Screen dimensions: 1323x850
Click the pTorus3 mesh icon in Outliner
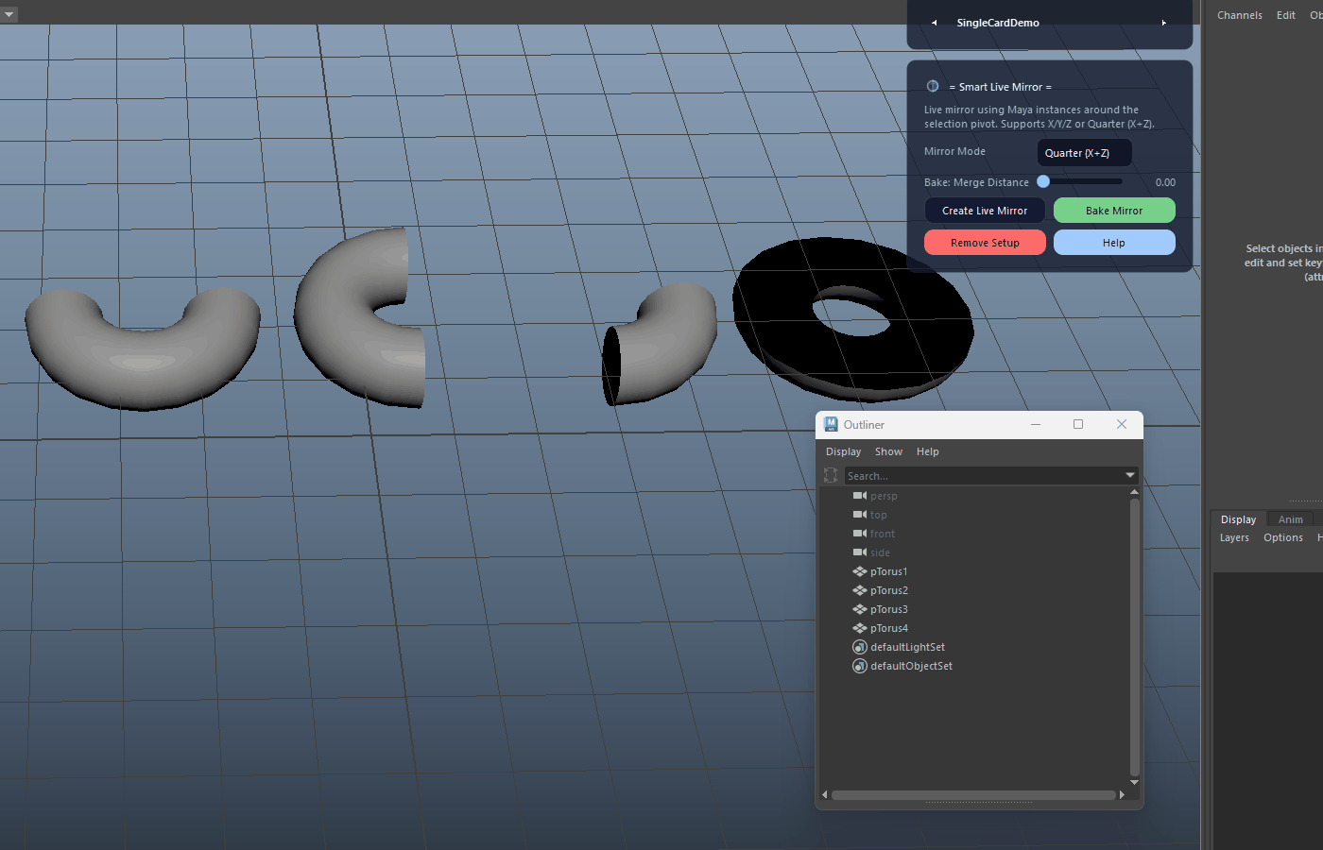(x=860, y=609)
